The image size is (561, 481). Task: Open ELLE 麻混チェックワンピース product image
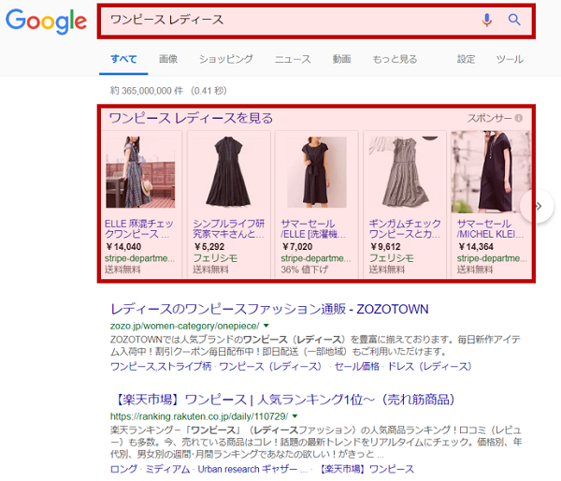click(140, 172)
